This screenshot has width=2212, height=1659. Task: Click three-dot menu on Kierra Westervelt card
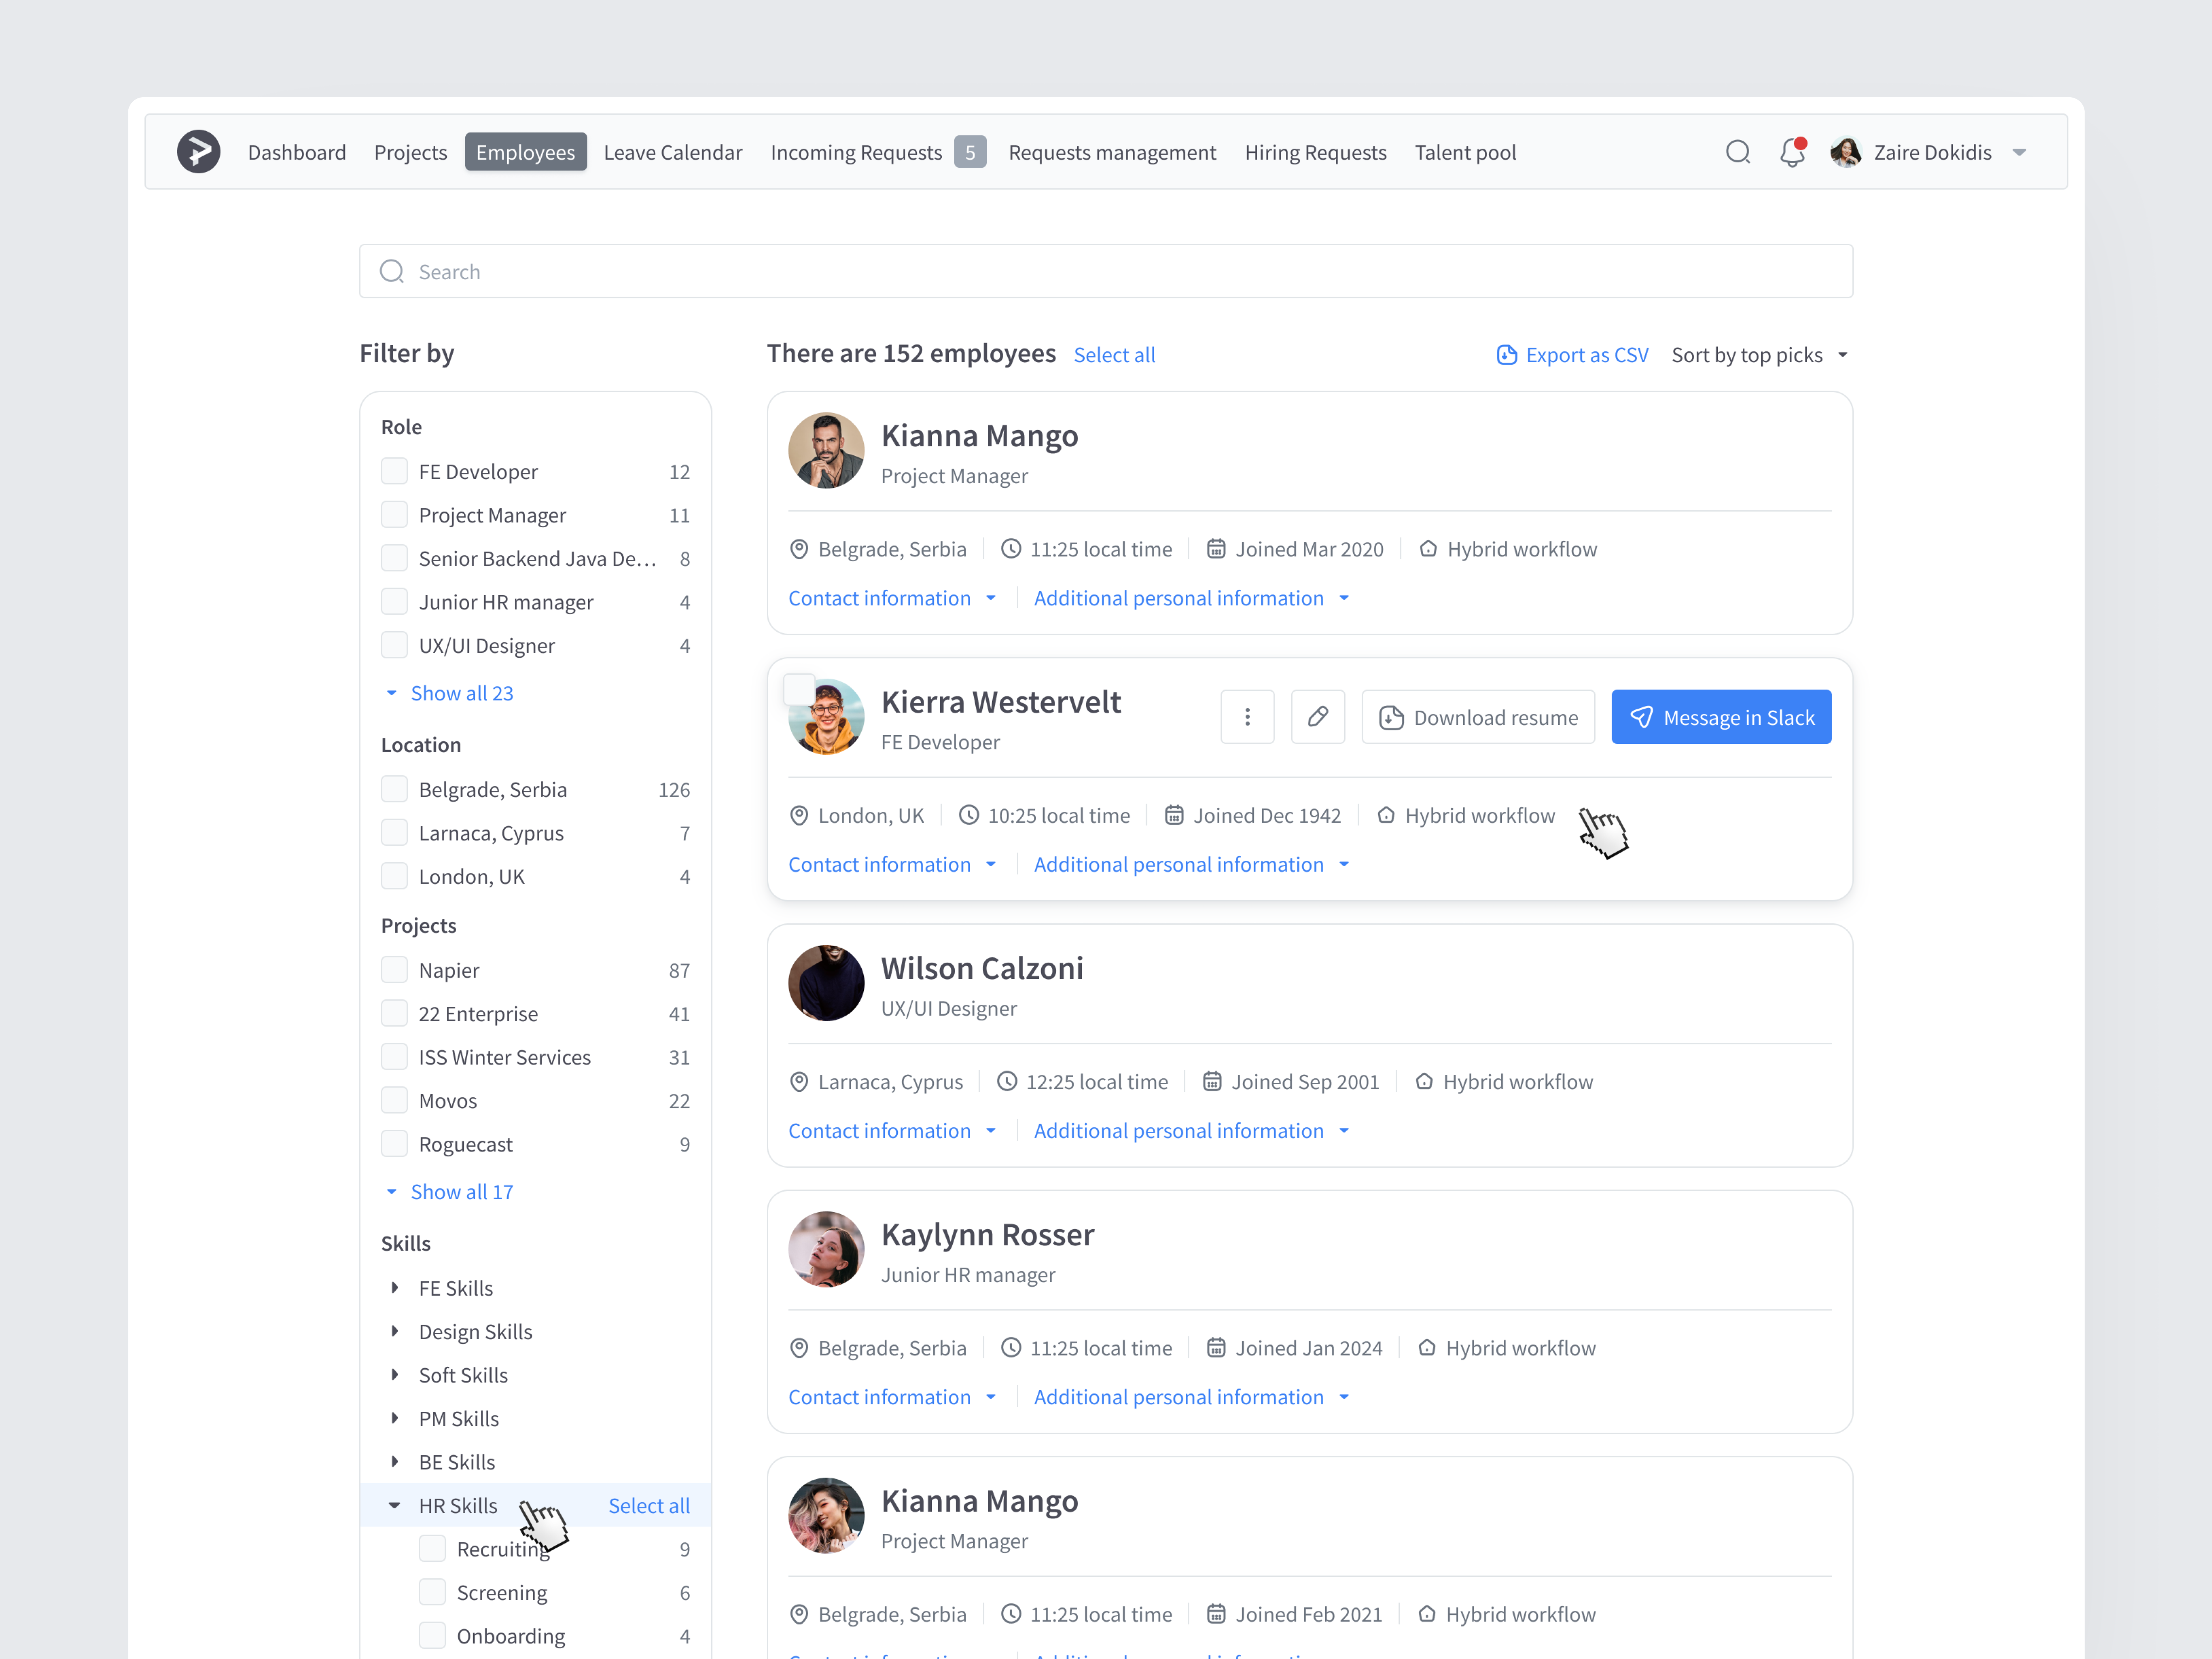coord(1247,717)
